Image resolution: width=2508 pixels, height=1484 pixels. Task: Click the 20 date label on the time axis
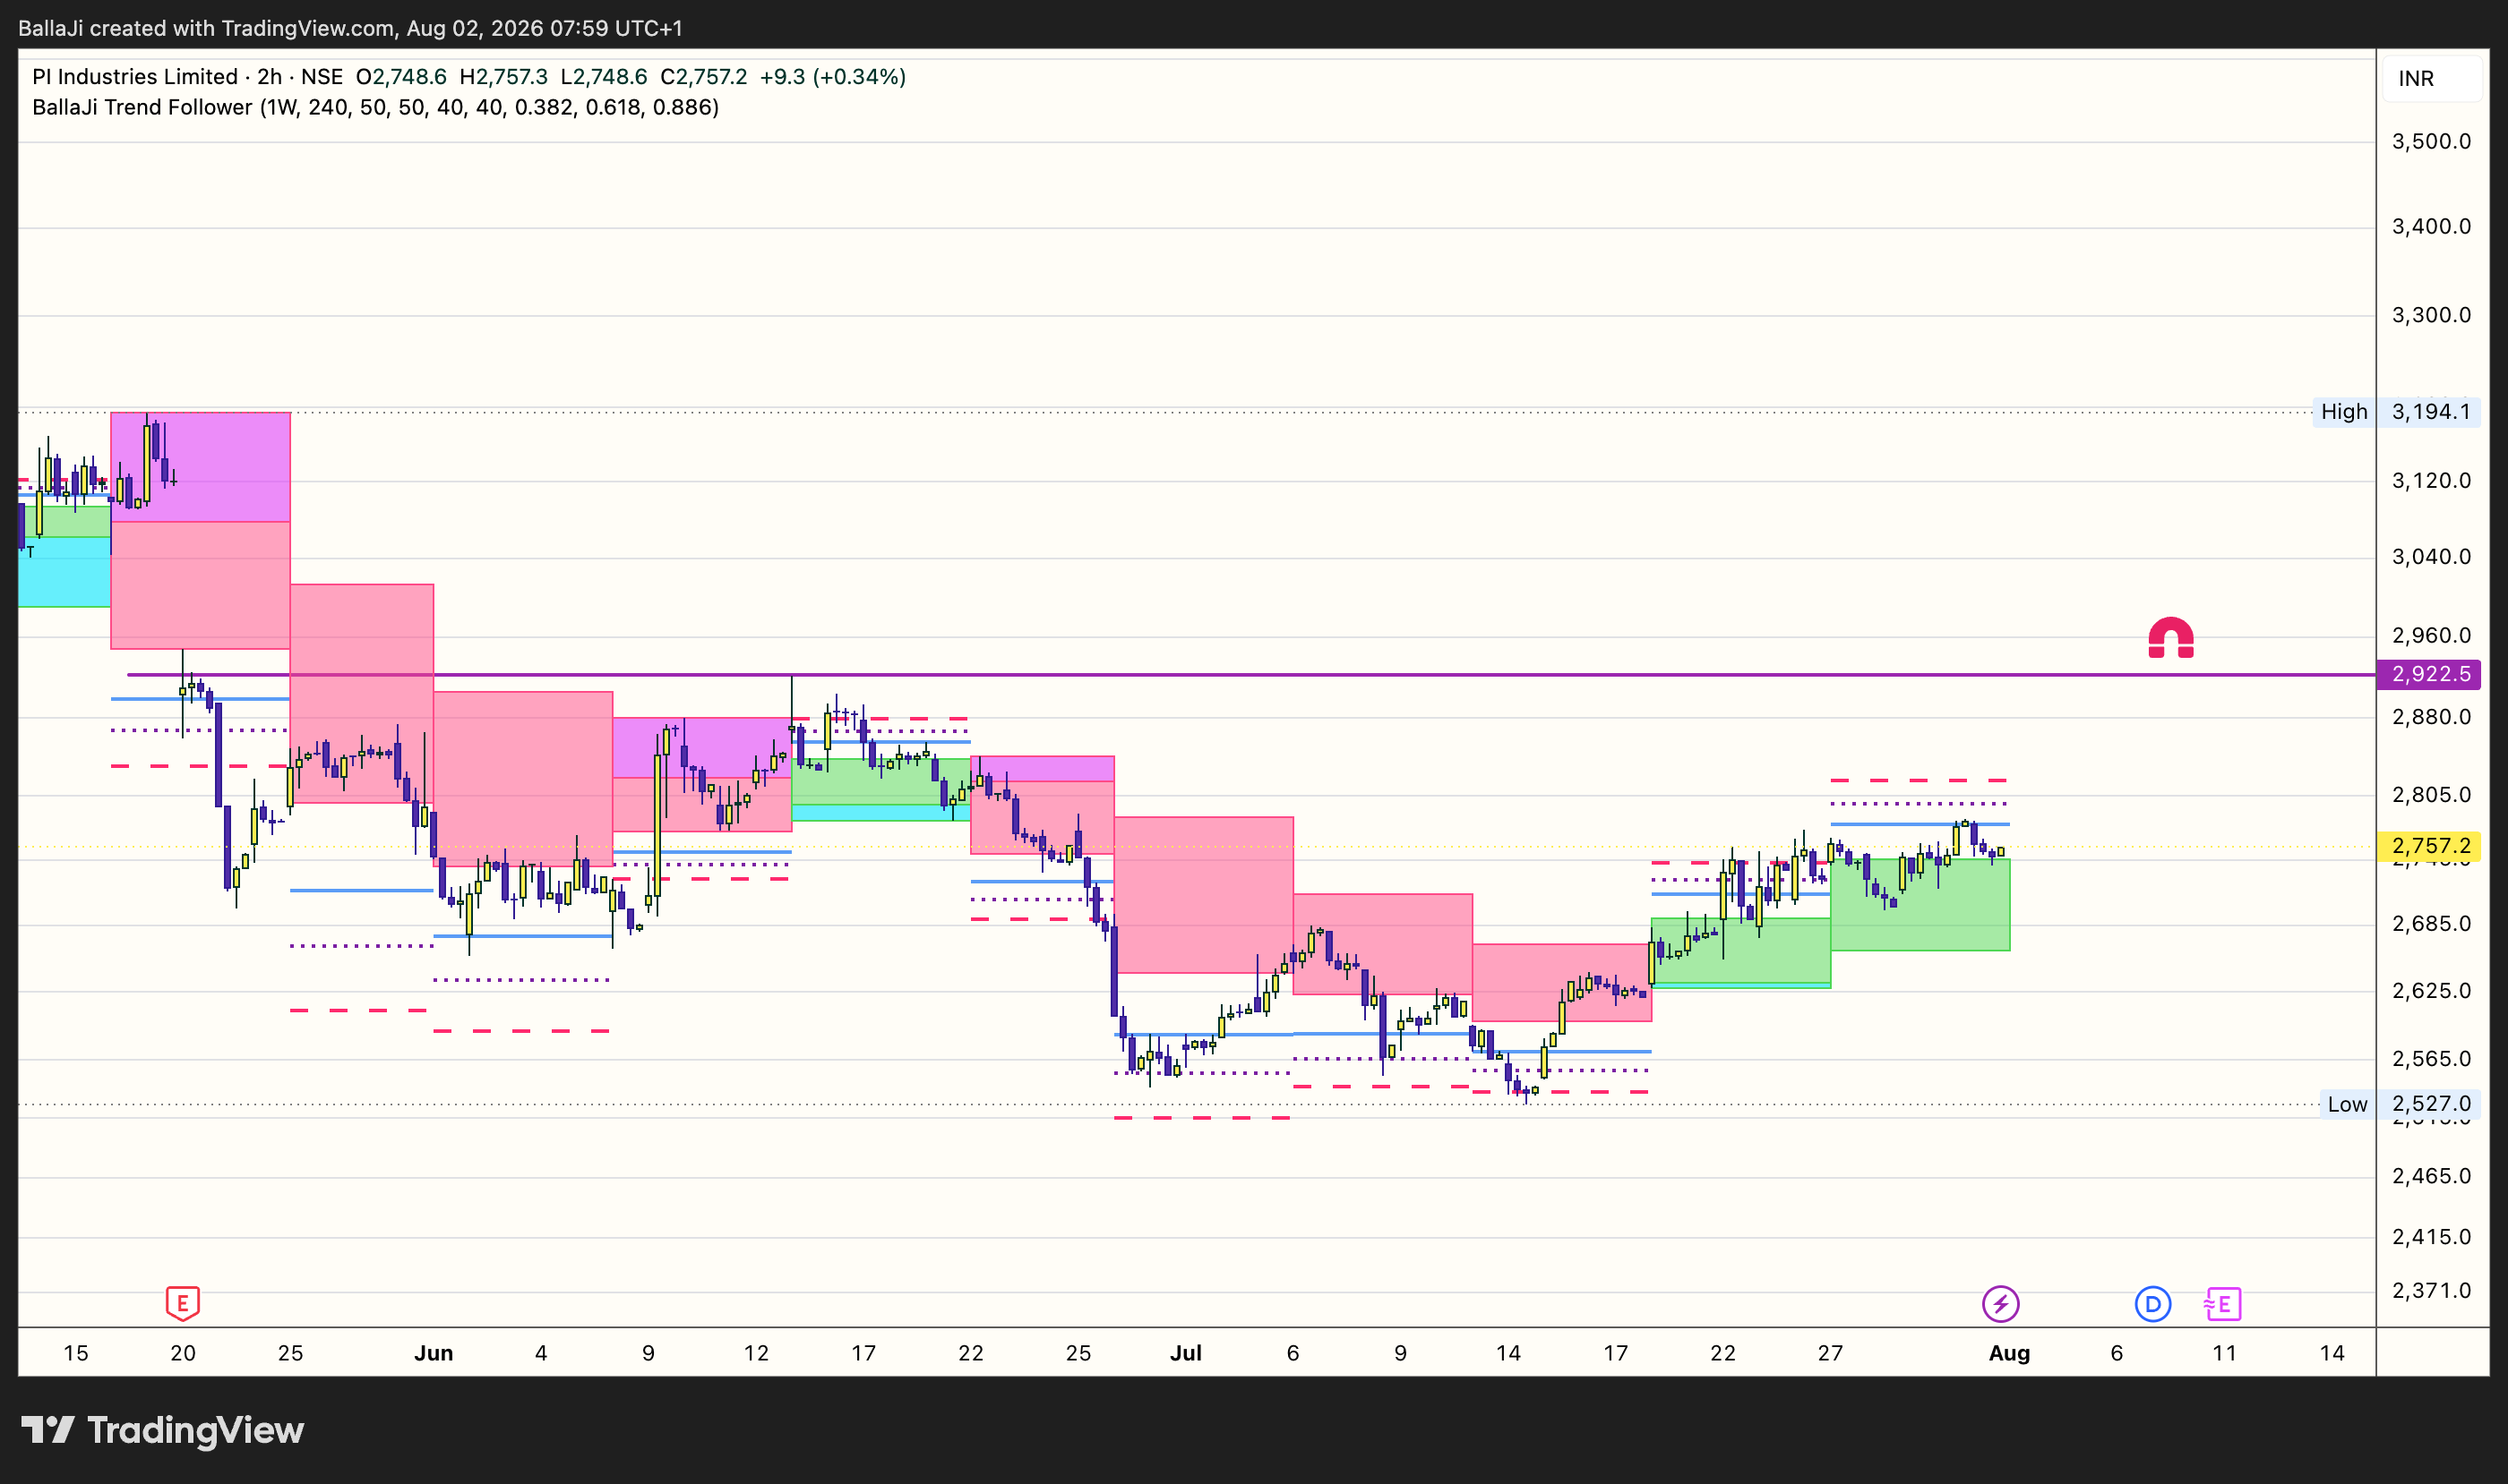click(183, 1353)
